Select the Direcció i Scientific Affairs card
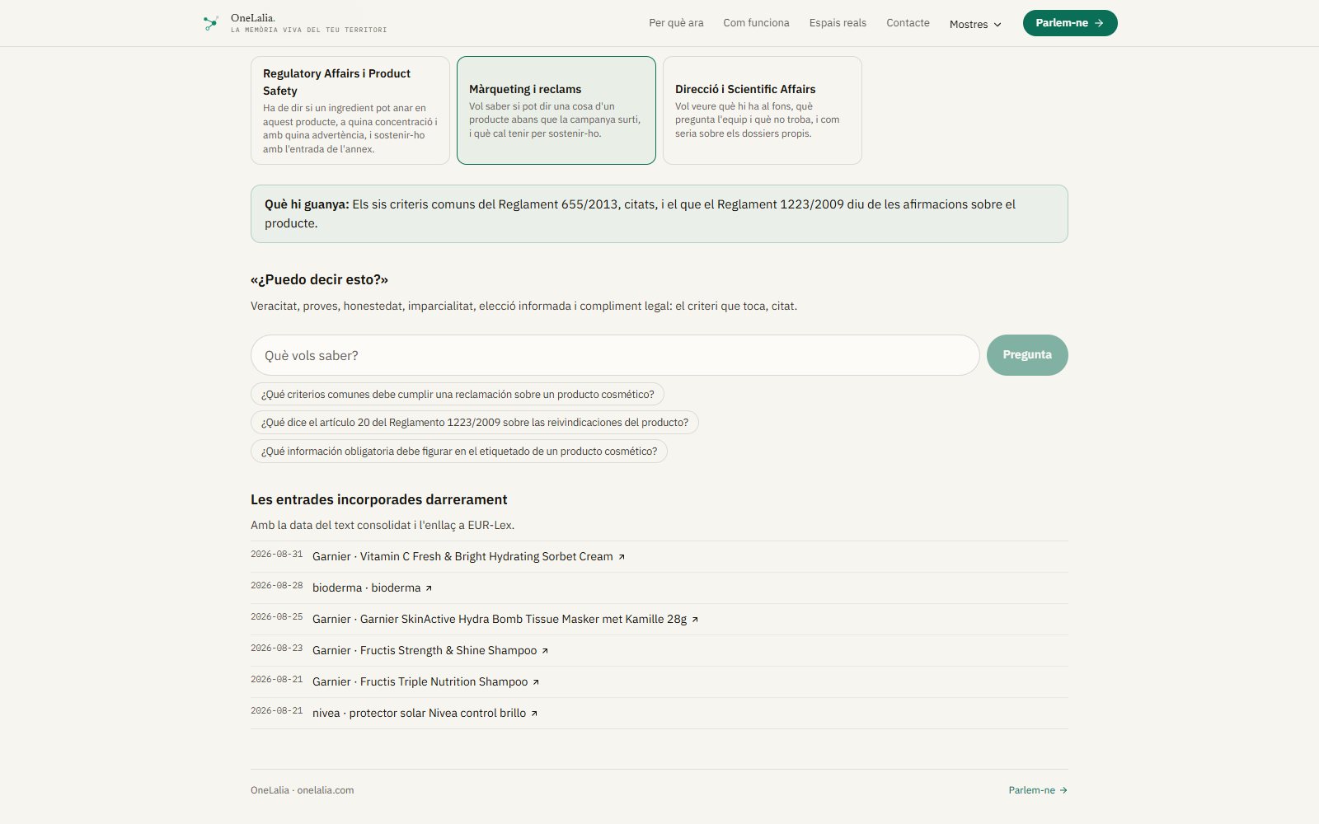The image size is (1319, 824). coord(763,110)
